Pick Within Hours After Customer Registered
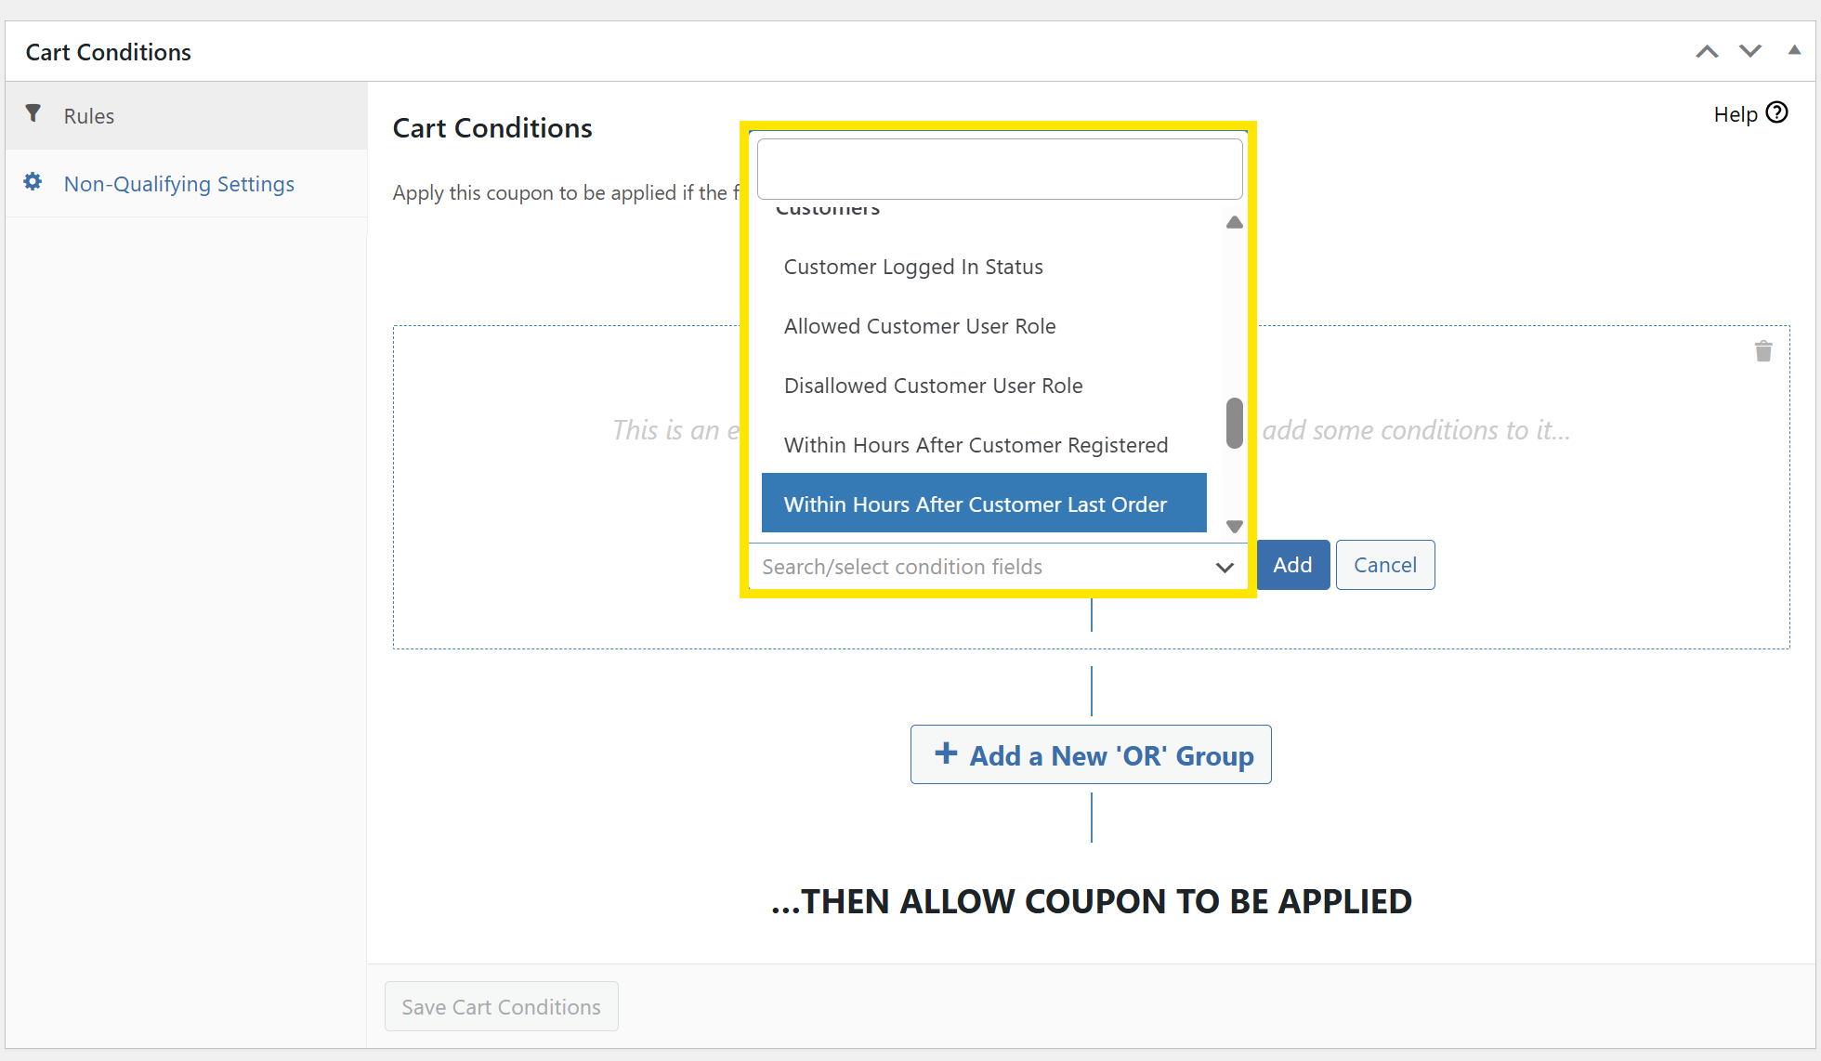Image resolution: width=1821 pixels, height=1061 pixels. click(x=976, y=446)
